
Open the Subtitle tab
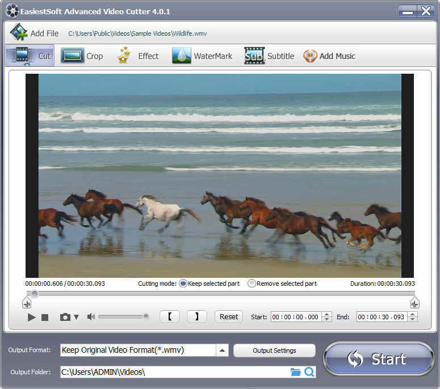[269, 56]
